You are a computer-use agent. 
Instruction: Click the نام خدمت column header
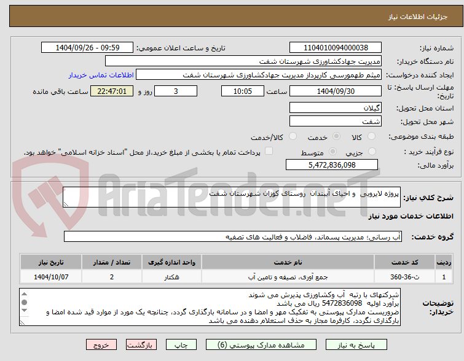click(x=288, y=262)
